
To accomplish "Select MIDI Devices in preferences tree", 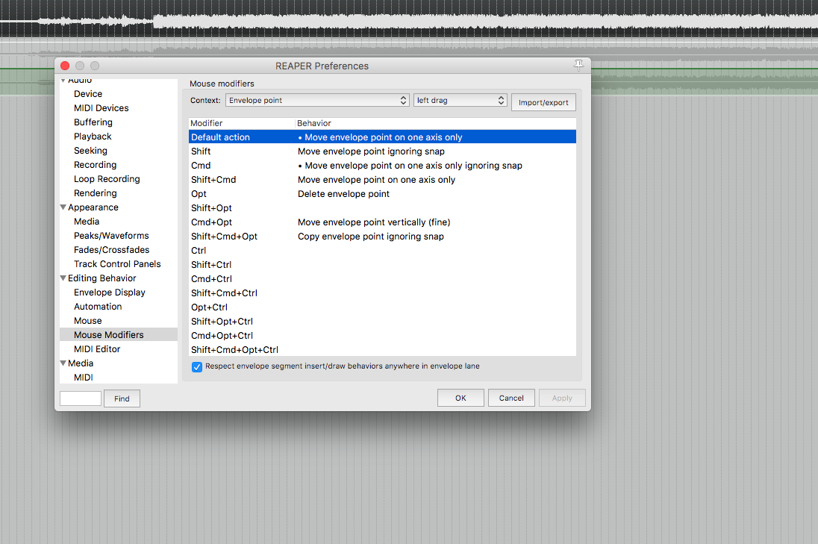I will 102,108.
